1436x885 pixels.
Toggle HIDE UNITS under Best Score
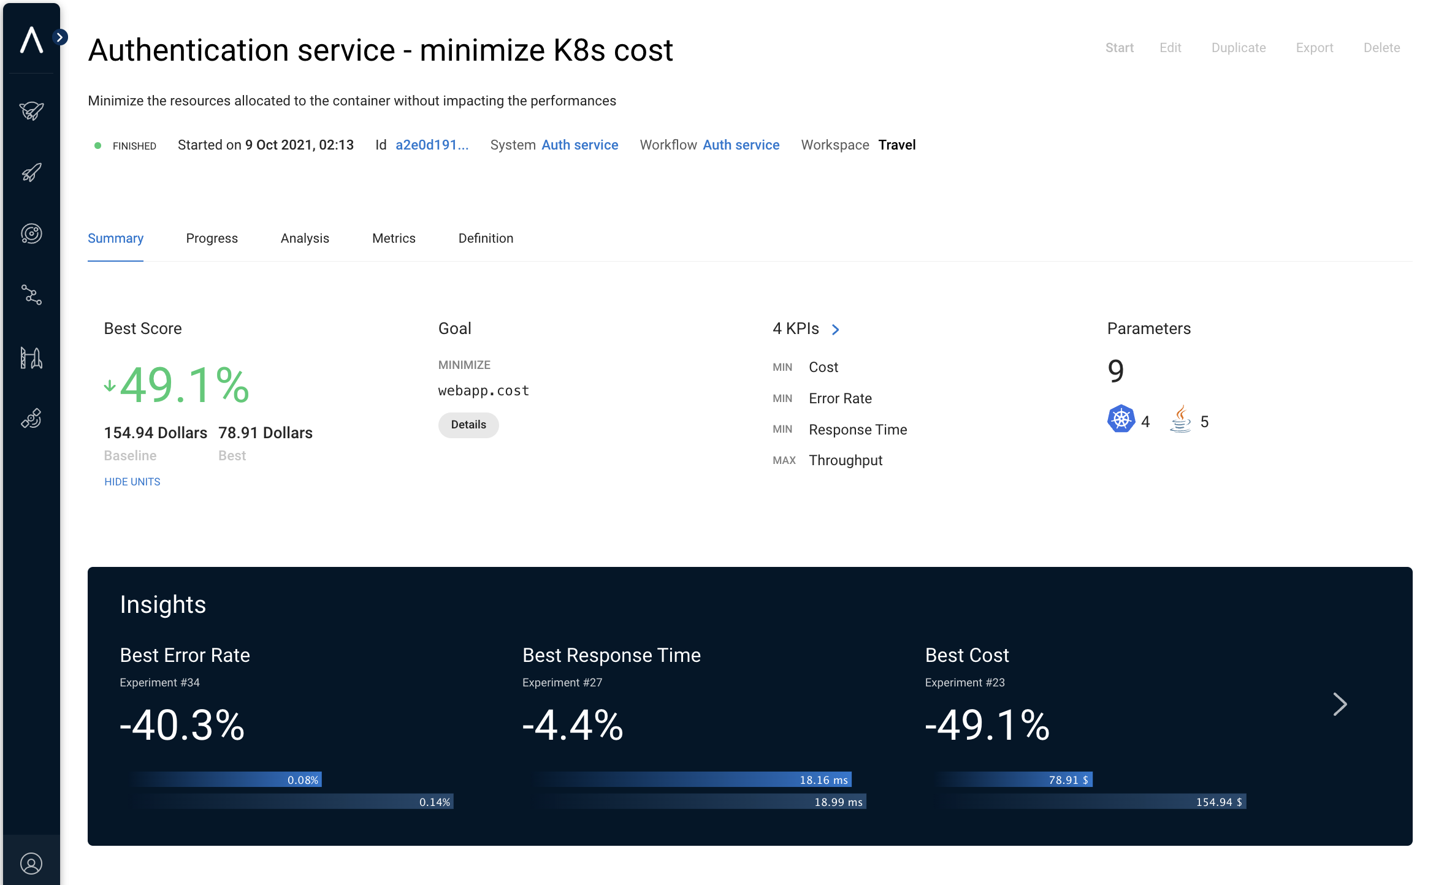[x=132, y=482]
